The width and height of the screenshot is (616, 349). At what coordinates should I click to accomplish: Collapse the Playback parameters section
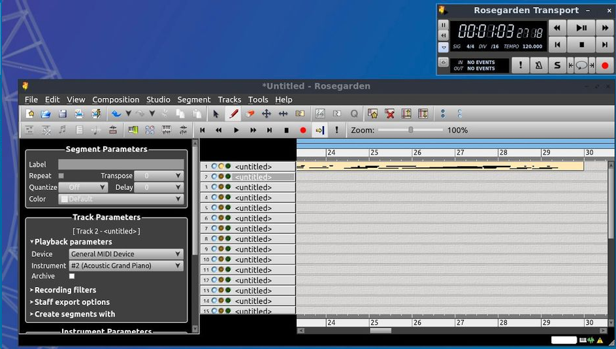(71, 242)
